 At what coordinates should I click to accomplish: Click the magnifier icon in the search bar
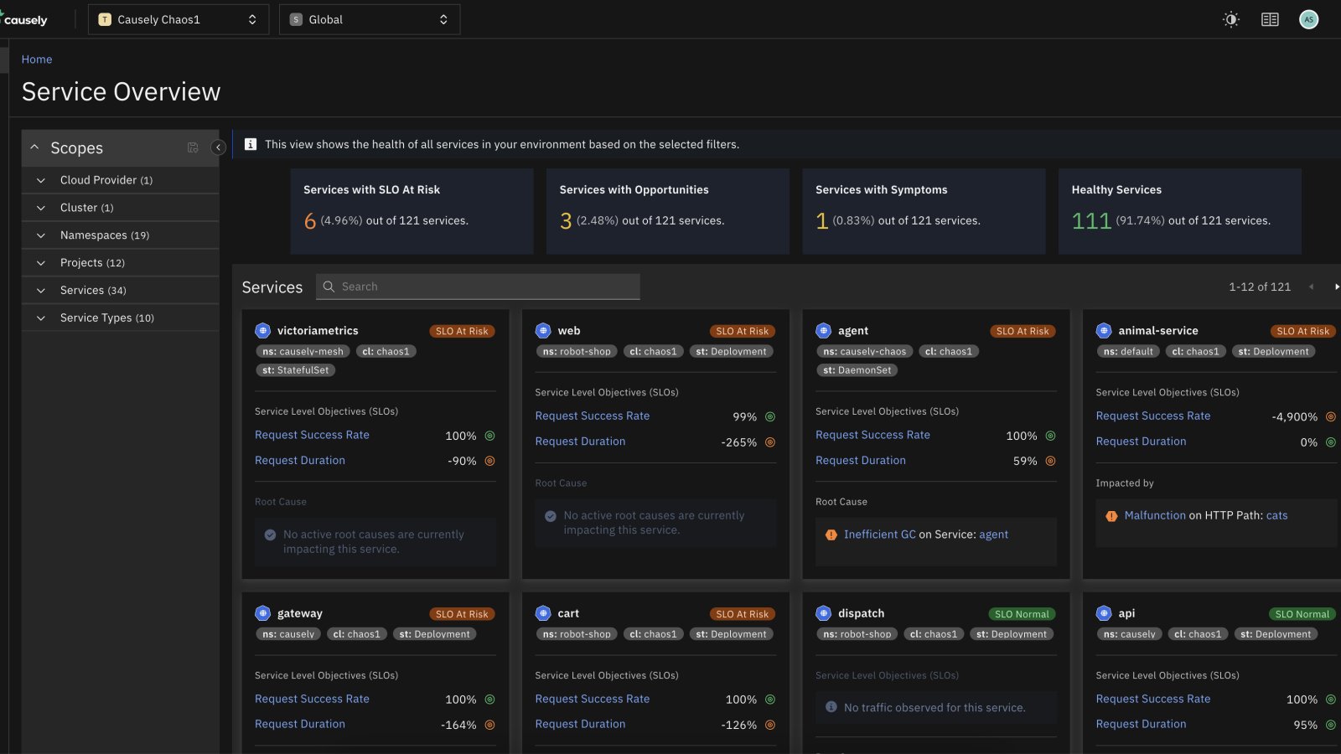click(328, 287)
